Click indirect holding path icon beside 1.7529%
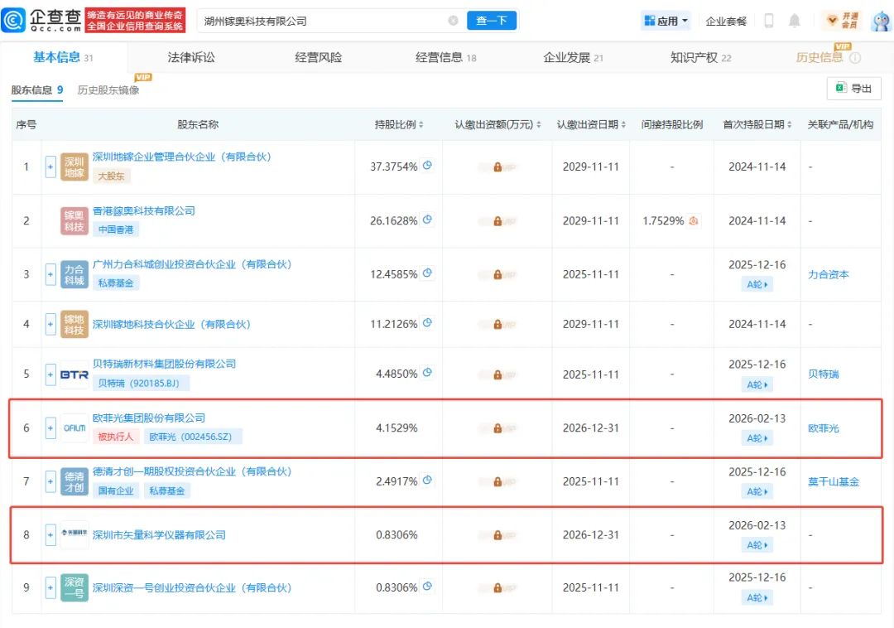 point(694,220)
